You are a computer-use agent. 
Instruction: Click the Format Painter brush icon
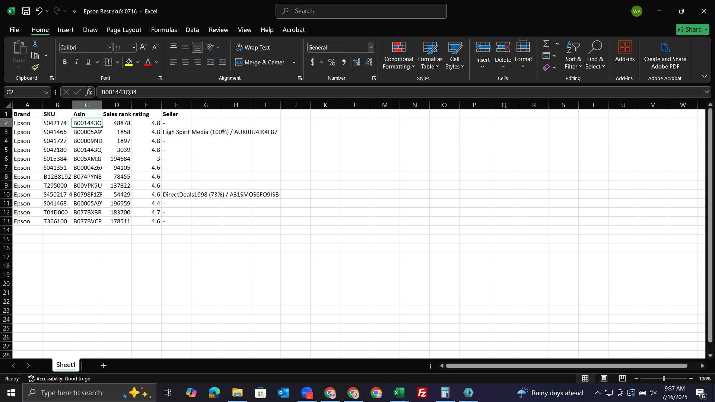click(35, 67)
